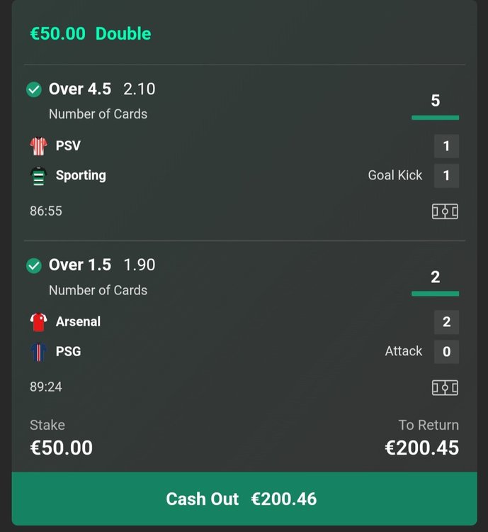The image size is (488, 532).
Task: Click the Over 4.5 selection title
Action: coord(80,89)
